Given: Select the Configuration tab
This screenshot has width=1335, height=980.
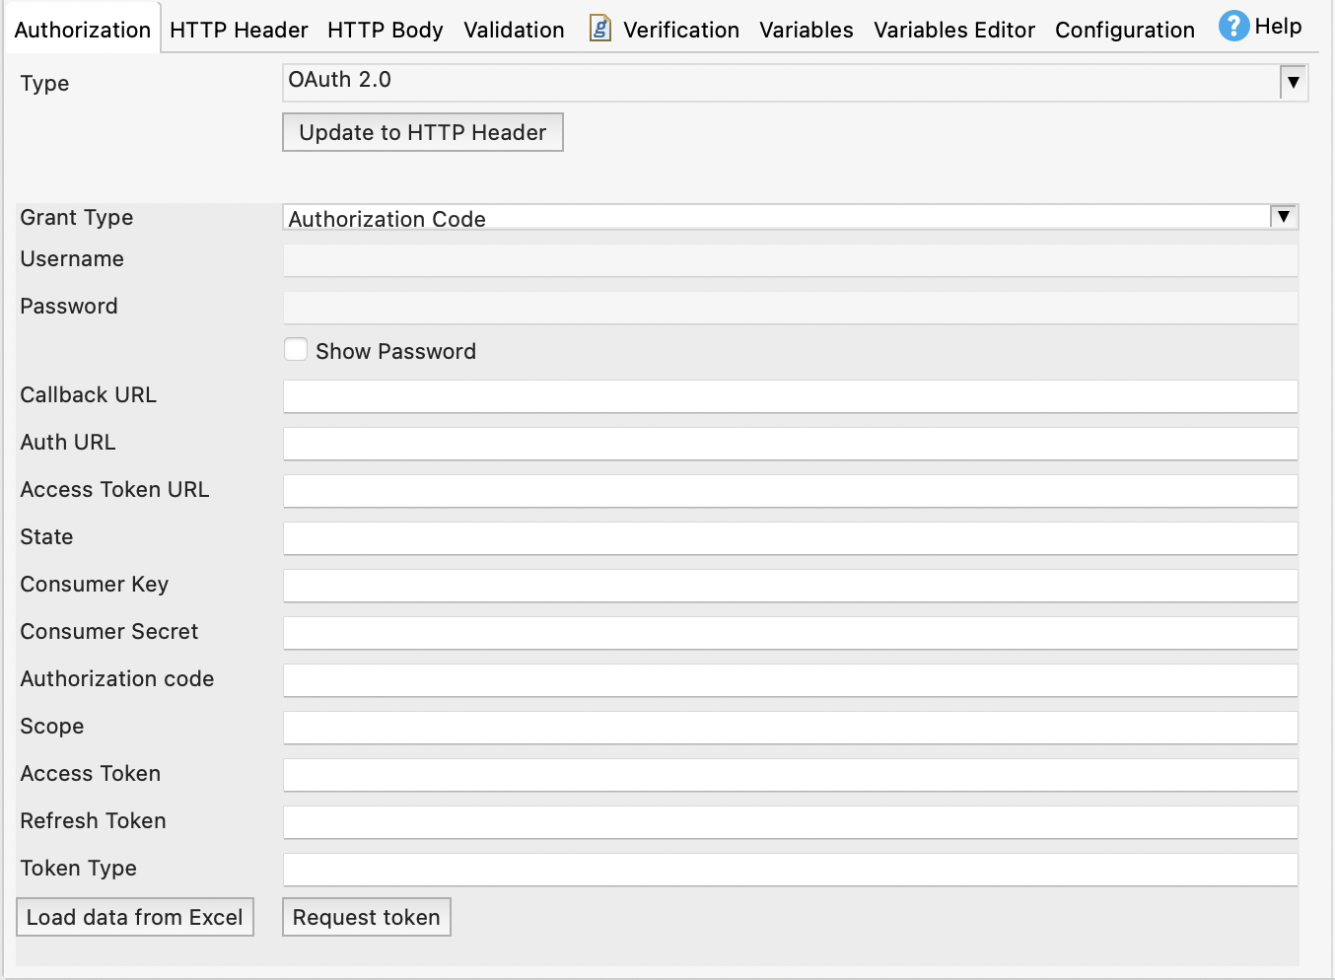Looking at the screenshot, I should tap(1124, 30).
